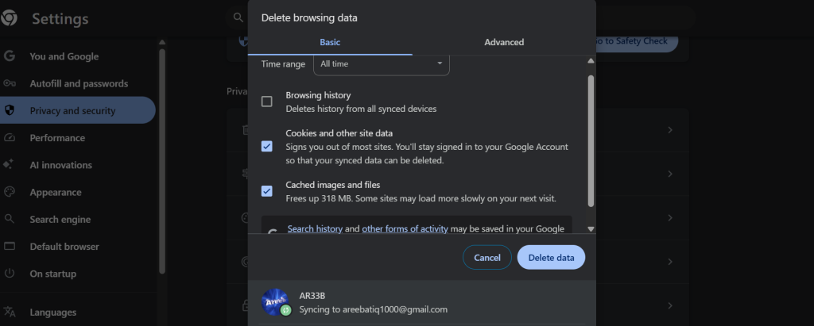814x326 pixels.
Task: Click the Google G icon in sidebar
Action: (10, 56)
